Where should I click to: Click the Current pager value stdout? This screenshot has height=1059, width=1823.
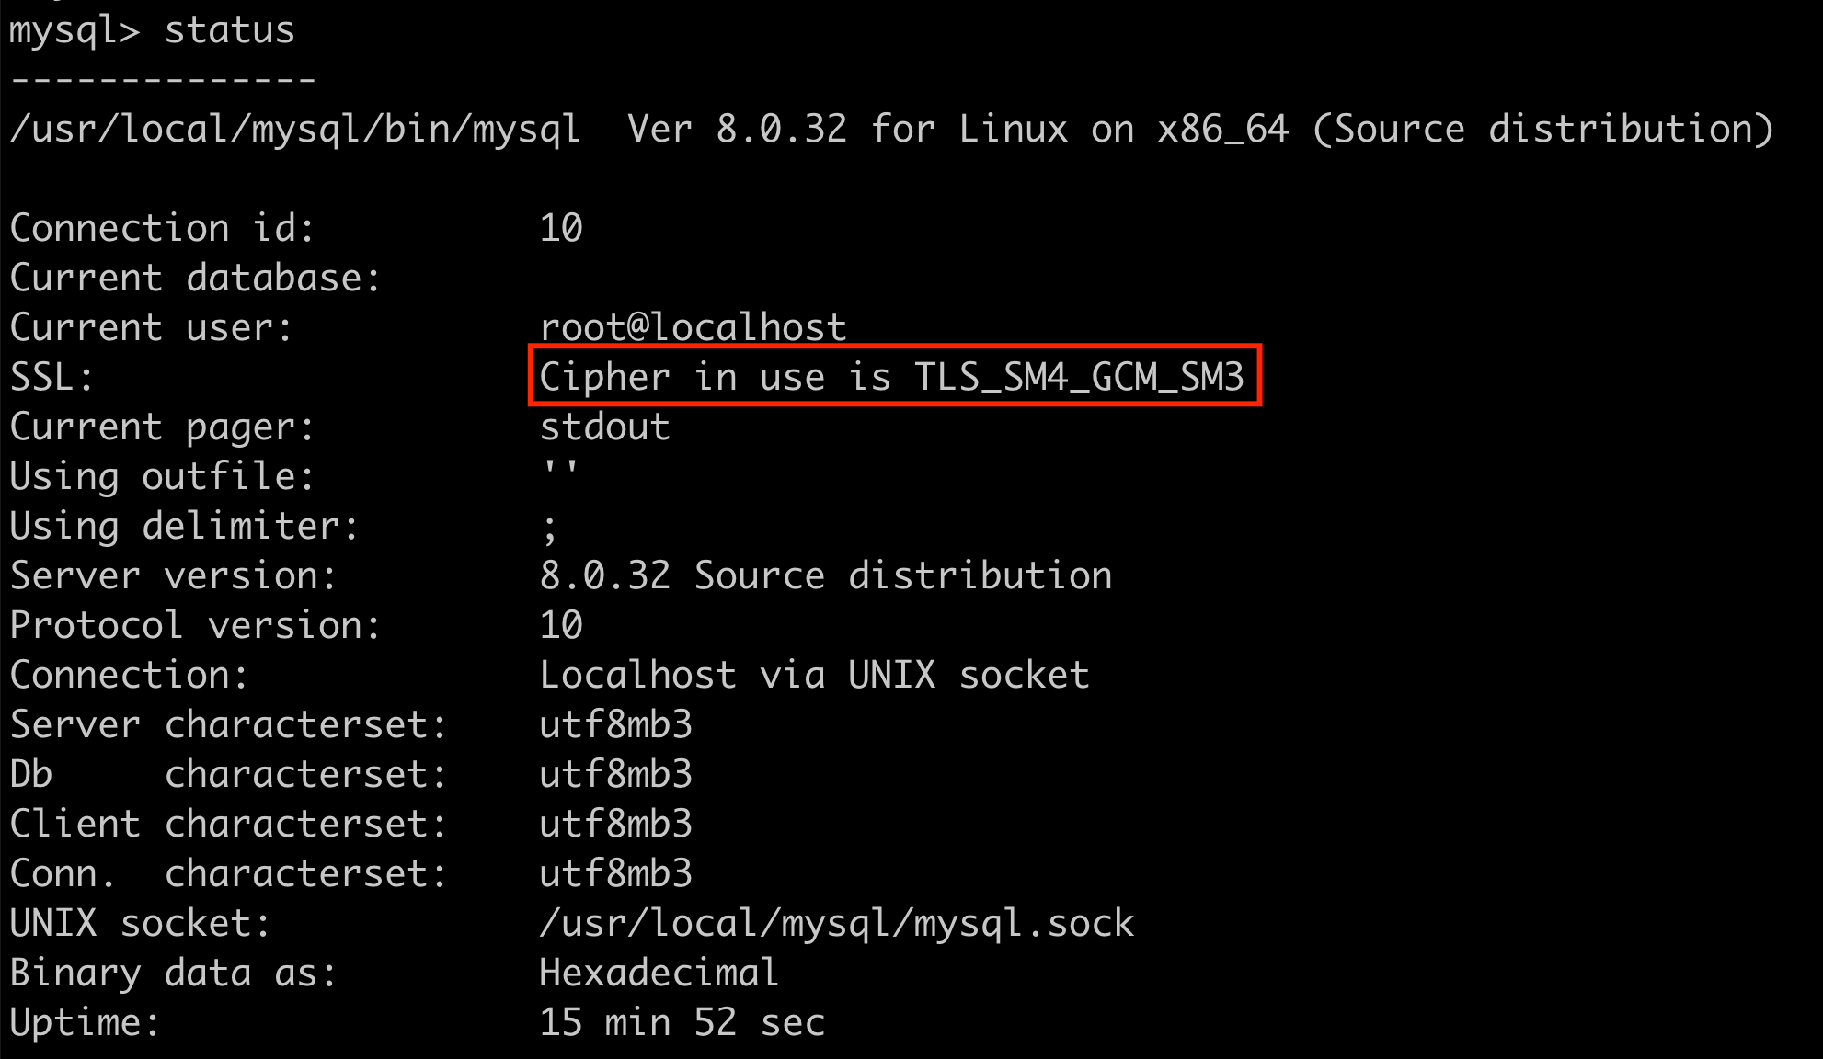[x=604, y=427]
